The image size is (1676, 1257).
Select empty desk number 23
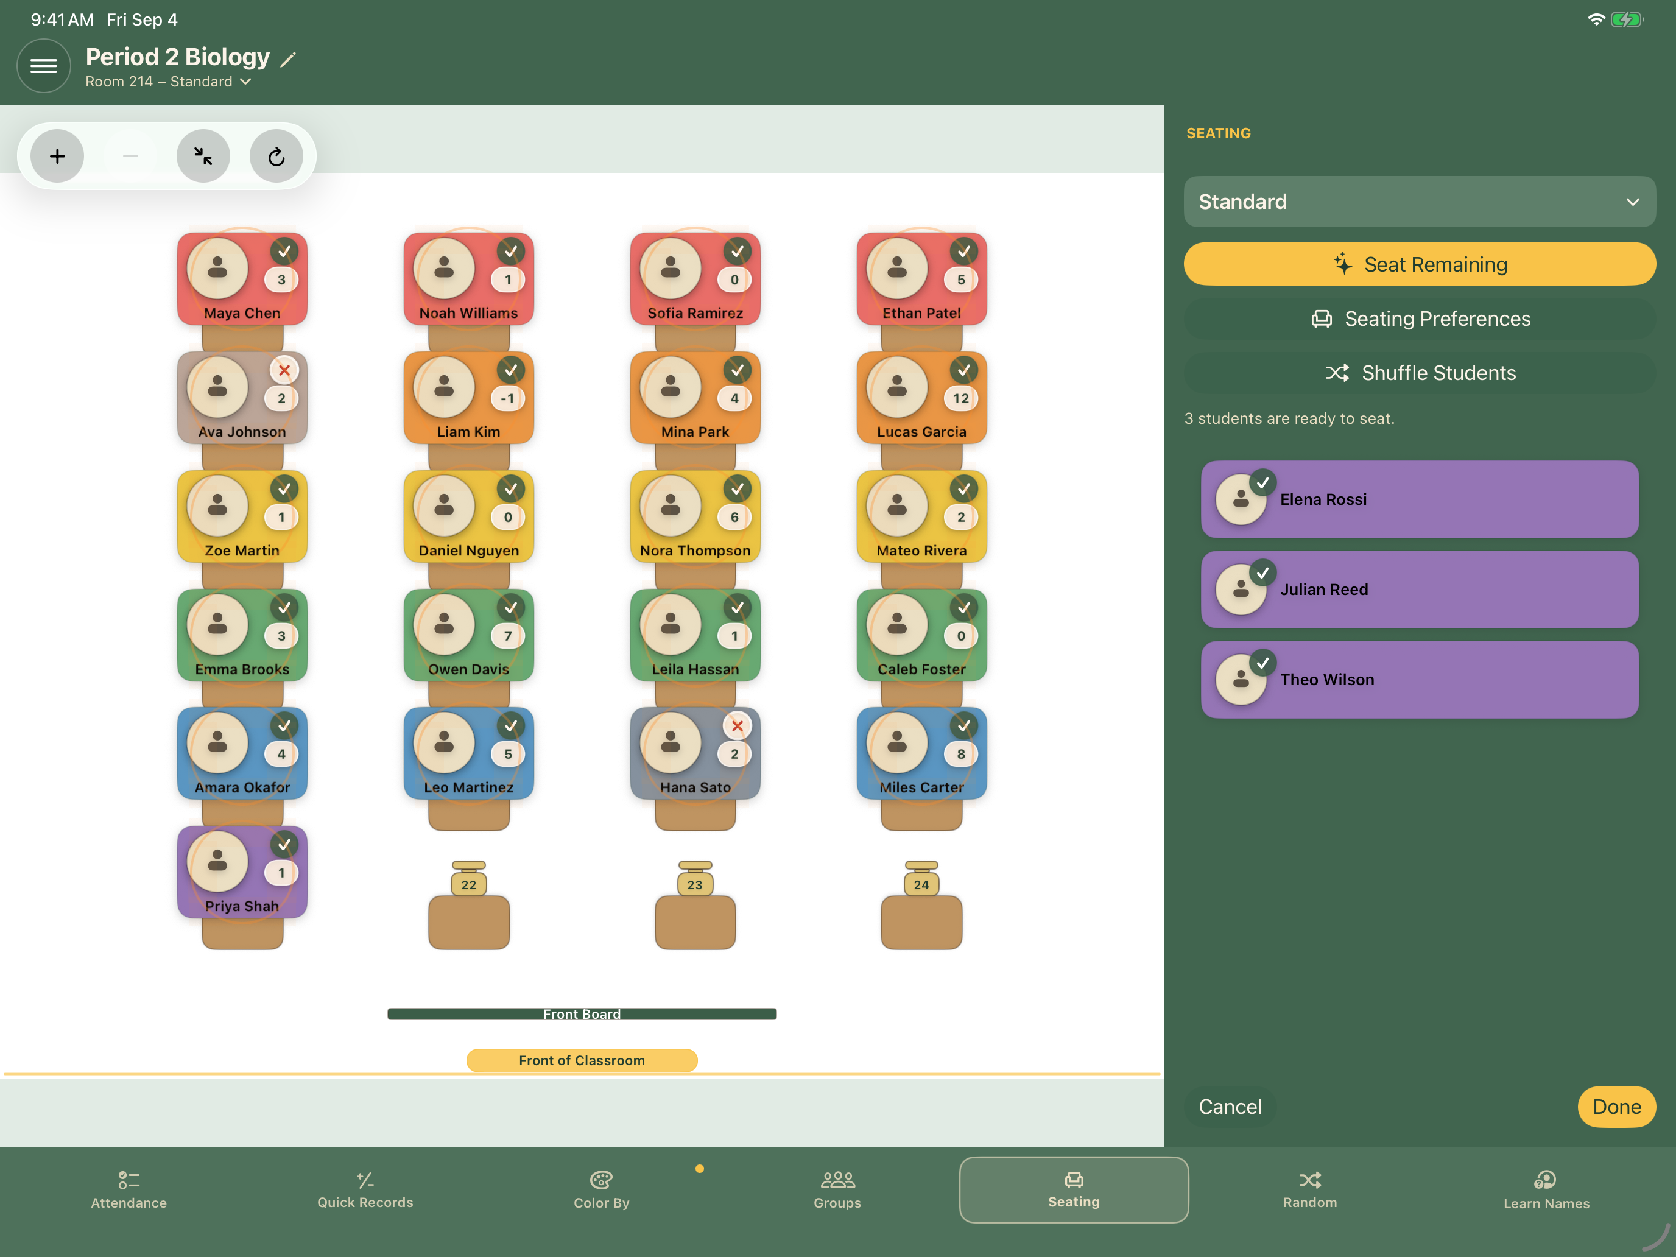click(x=695, y=904)
